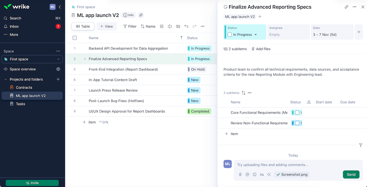
Task: Click the @ mention icon in comment box
Action: 247,174
